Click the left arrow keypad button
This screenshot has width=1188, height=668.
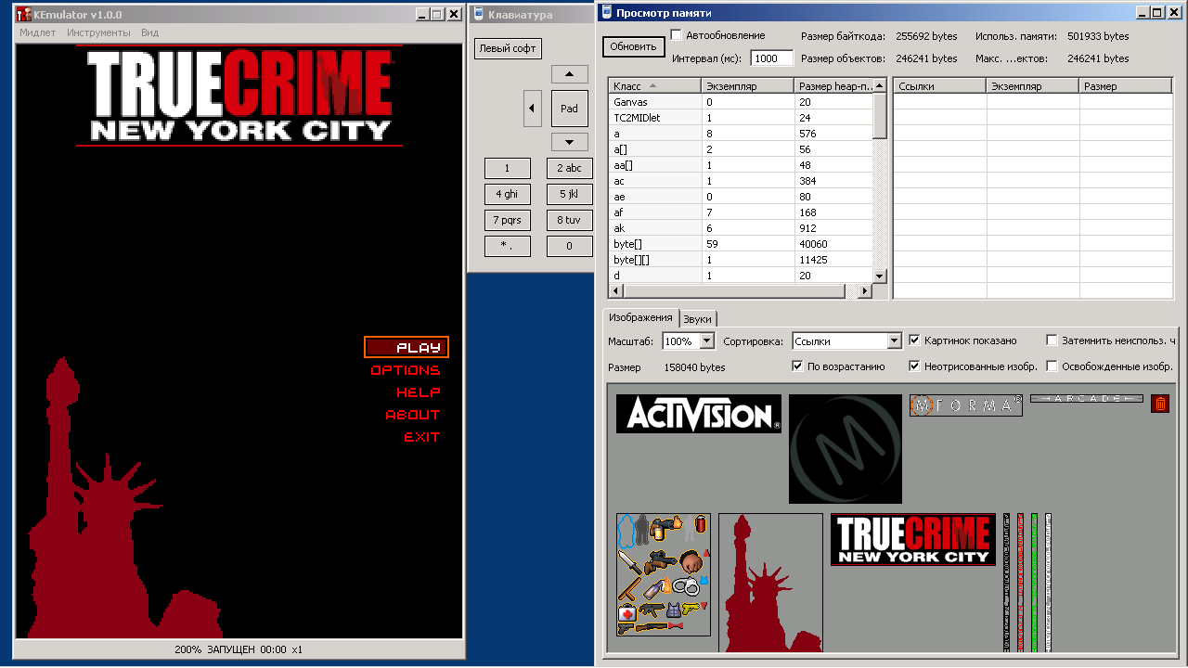[532, 109]
